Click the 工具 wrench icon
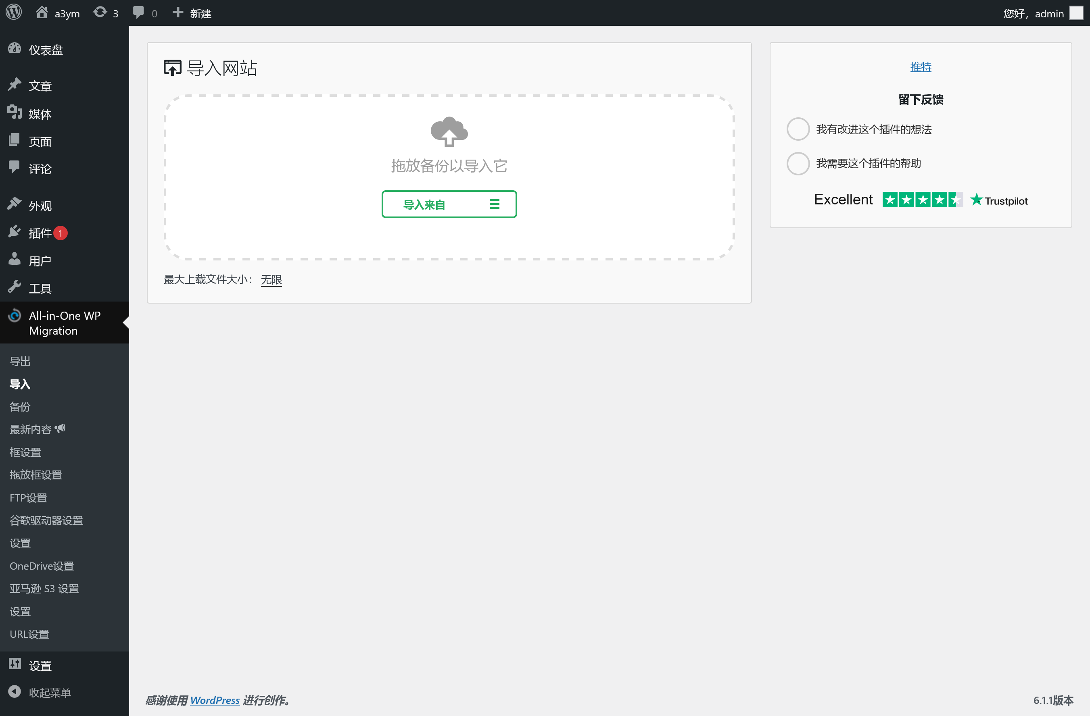 coord(15,287)
